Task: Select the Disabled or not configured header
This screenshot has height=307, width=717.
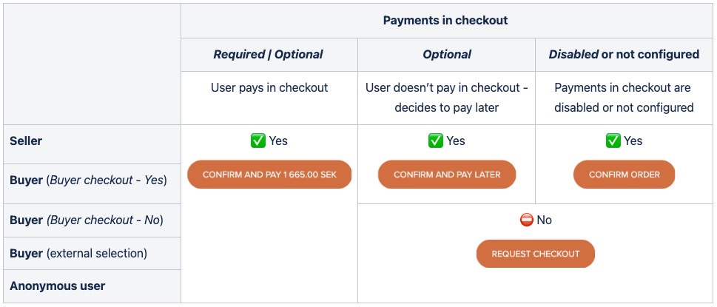Action: click(625, 54)
